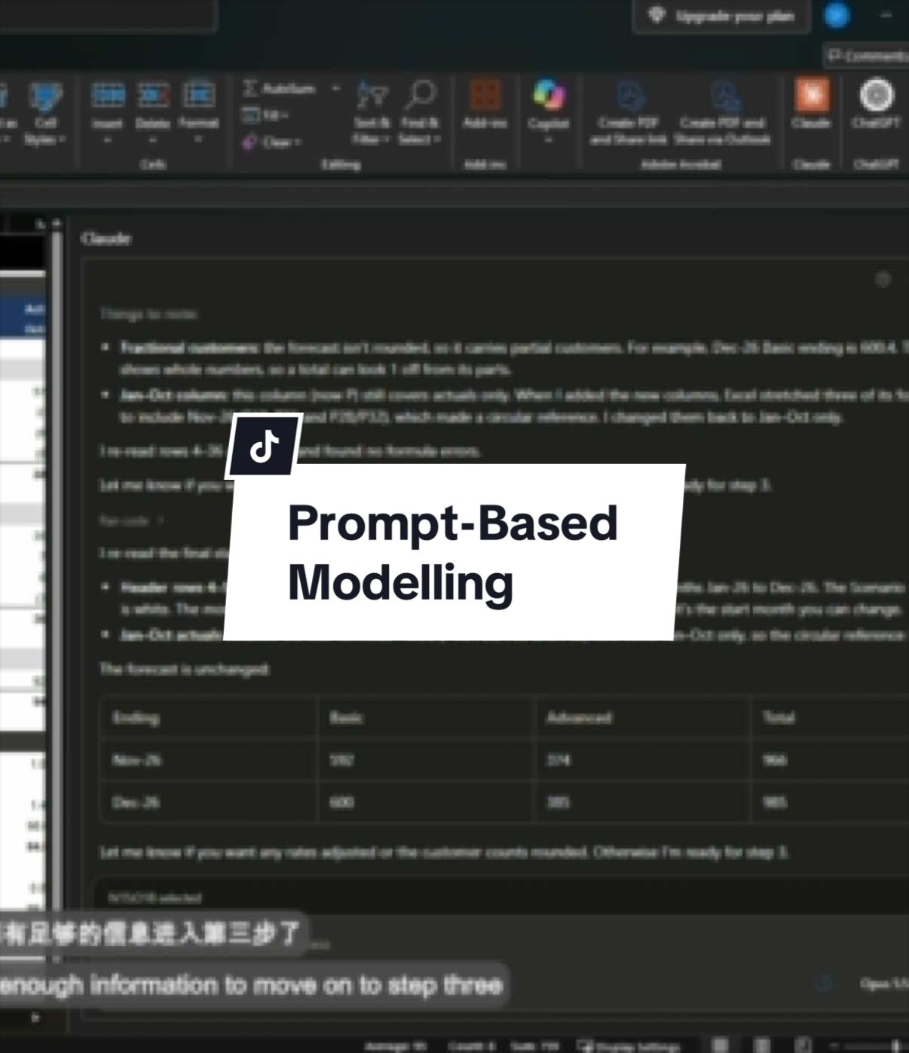Click the Dec-26 row label in table

(136, 802)
